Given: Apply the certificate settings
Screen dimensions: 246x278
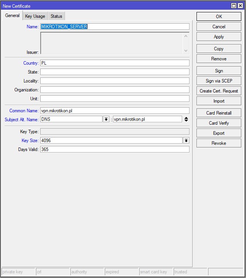Looking at the screenshot, I should (x=219, y=37).
